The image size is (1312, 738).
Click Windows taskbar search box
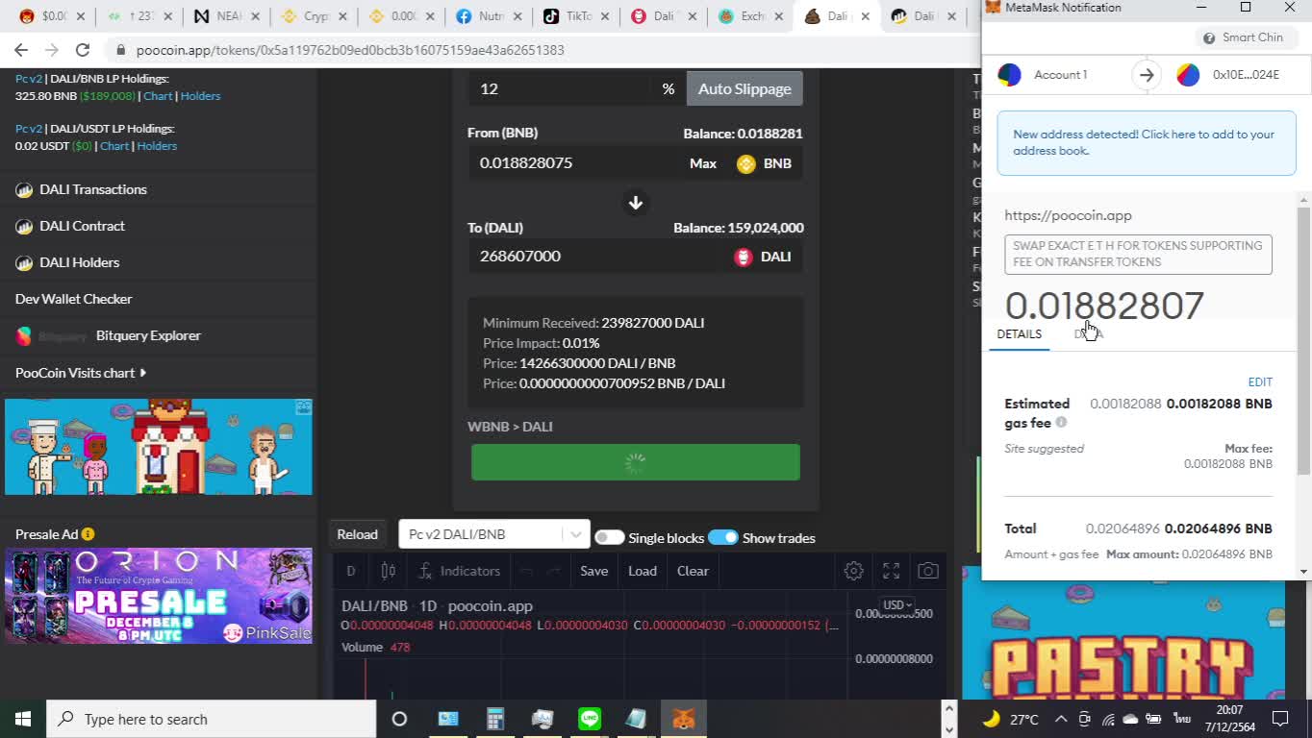click(x=212, y=719)
